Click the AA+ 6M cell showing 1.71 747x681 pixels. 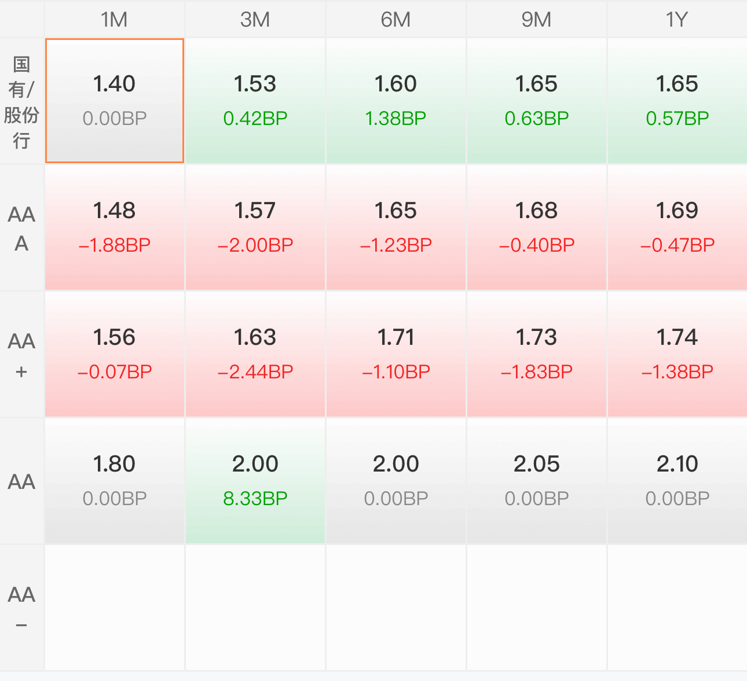[x=396, y=354]
